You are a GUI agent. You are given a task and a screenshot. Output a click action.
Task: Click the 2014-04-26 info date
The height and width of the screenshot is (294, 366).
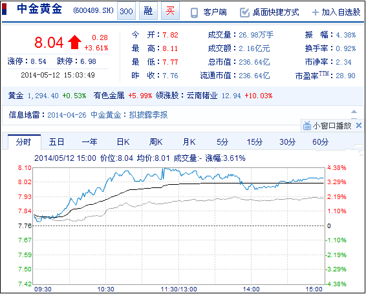tap(67, 115)
